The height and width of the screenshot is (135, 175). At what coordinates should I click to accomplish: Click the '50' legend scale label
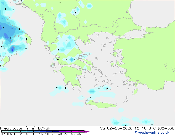click(85, 134)
